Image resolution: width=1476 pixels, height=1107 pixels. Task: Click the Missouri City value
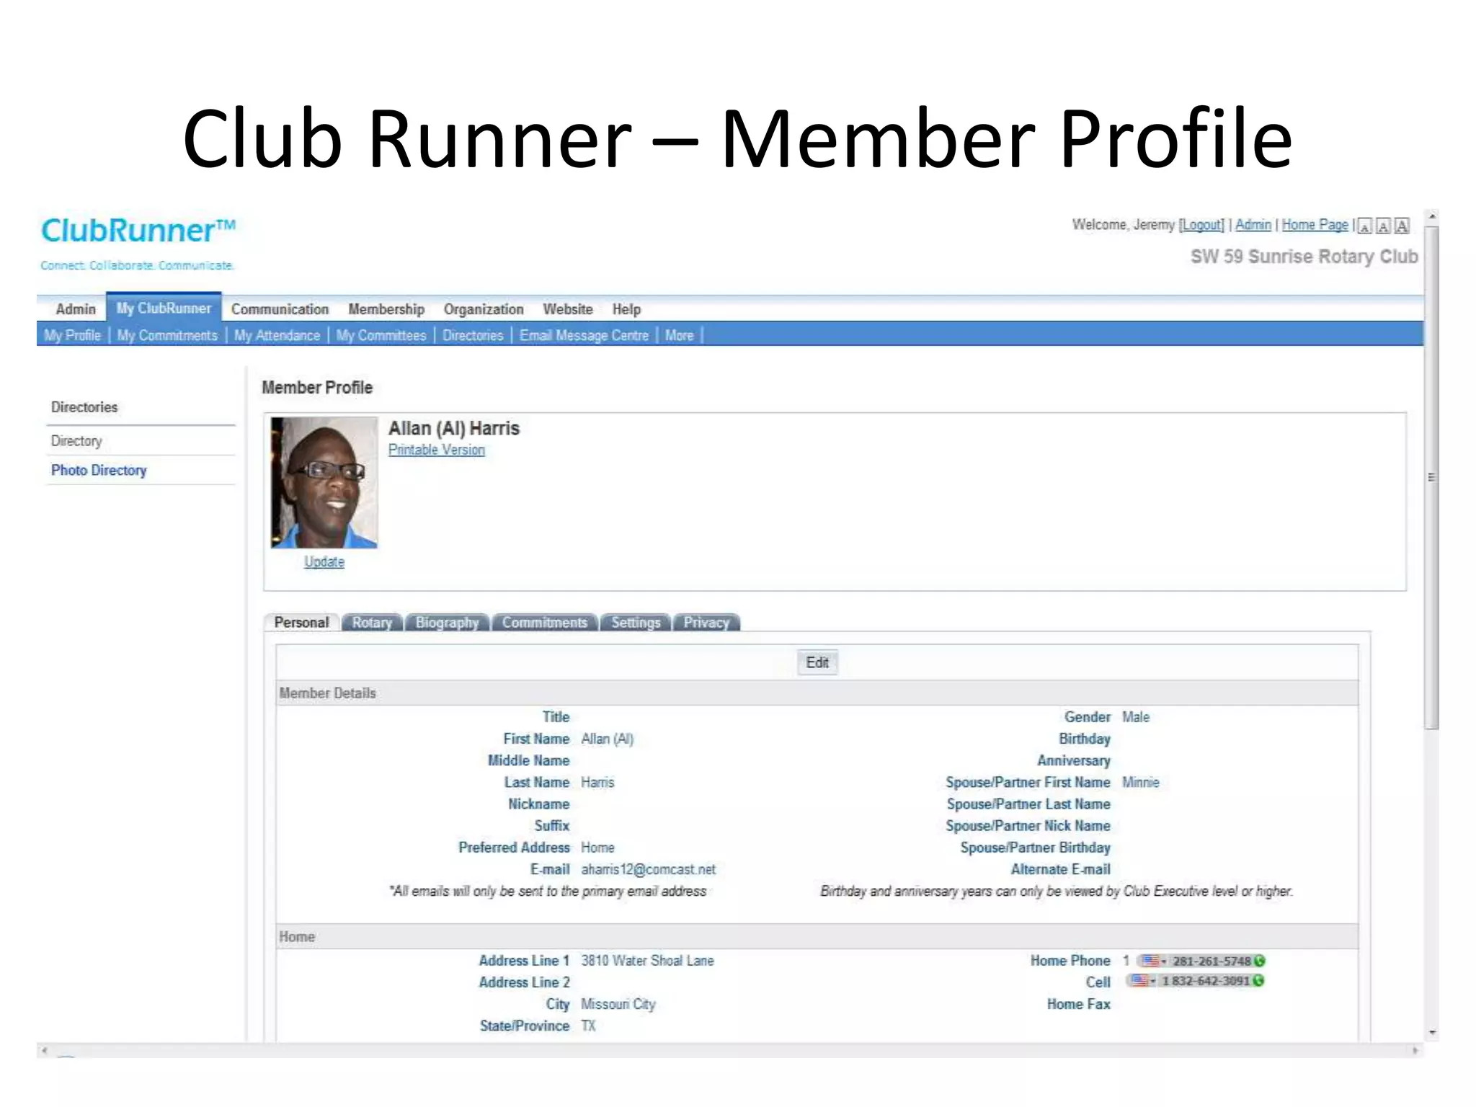point(618,1004)
